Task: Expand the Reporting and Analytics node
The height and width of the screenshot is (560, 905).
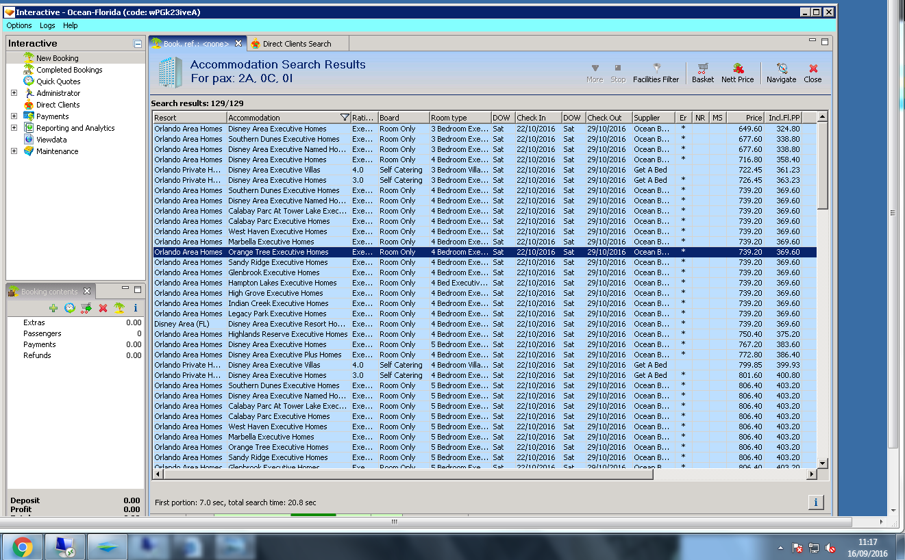Action: pos(14,128)
